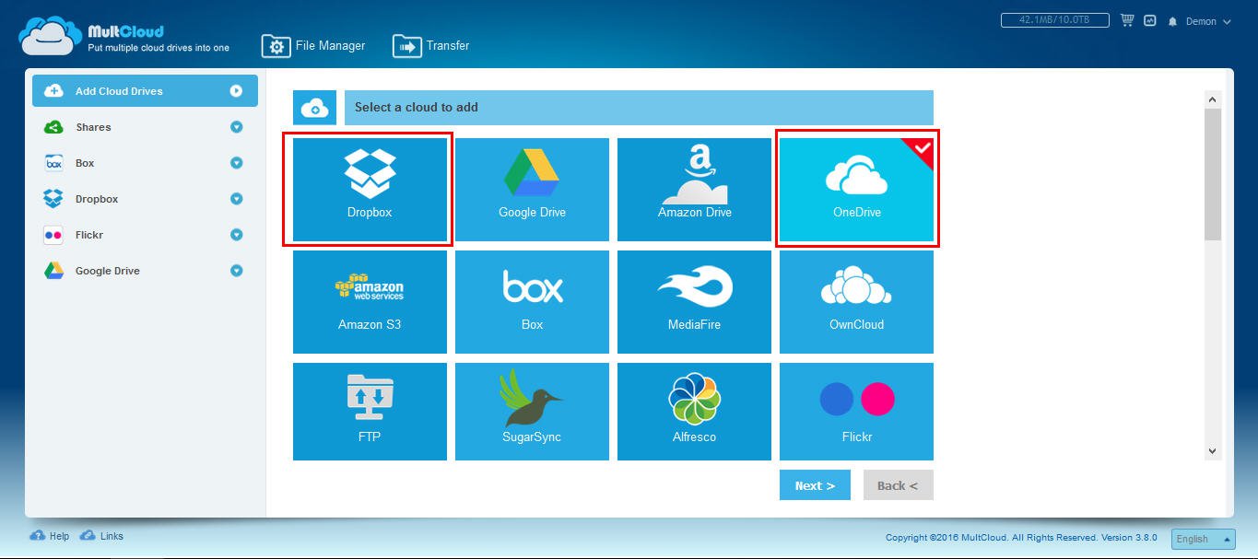Select the SugarSync tile

tap(532, 412)
